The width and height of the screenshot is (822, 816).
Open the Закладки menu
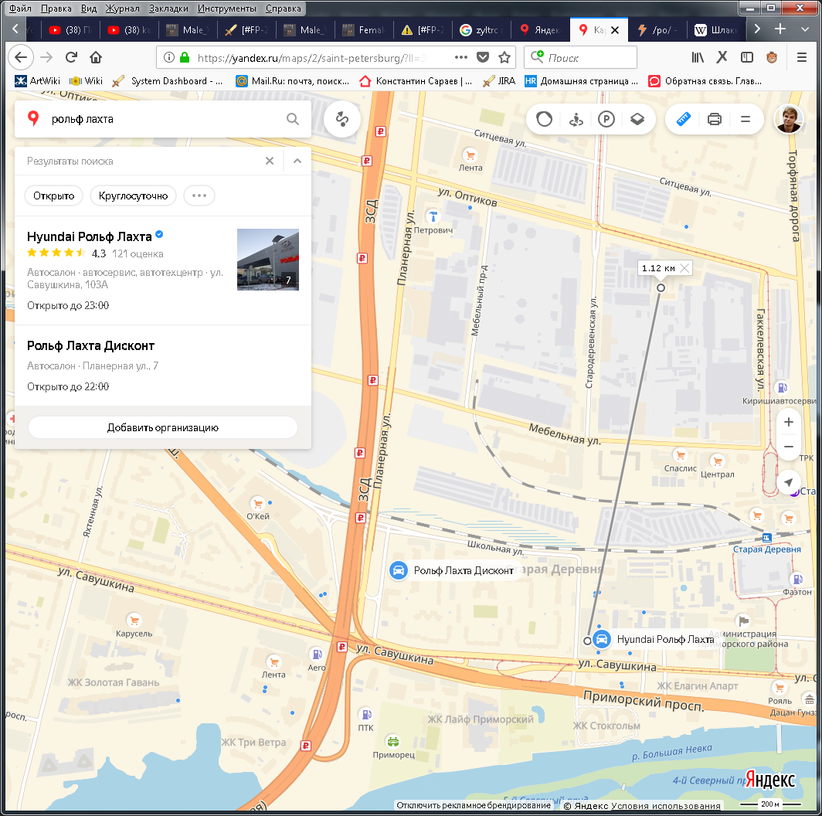coord(168,8)
